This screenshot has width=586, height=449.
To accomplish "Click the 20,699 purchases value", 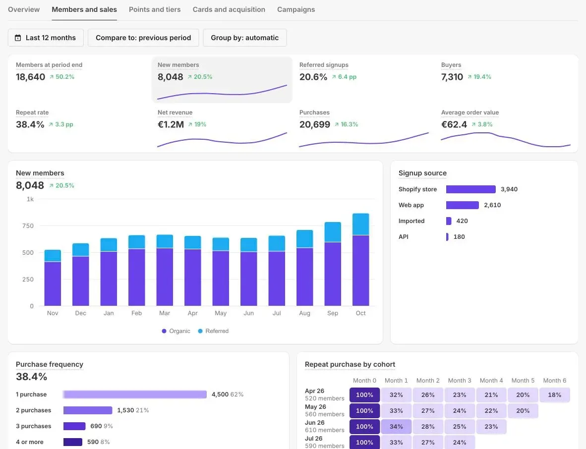I will [x=315, y=124].
